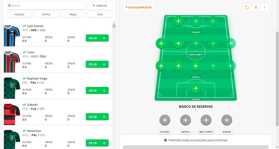Add a reserve DEFESA player on bench

tap(185, 120)
